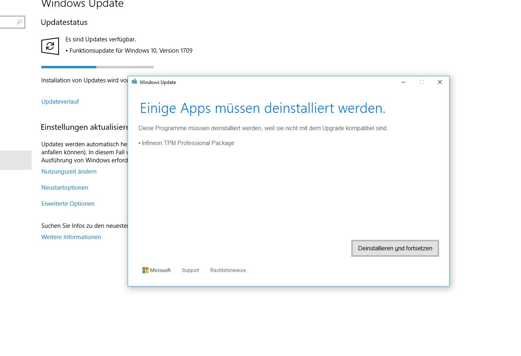Click the settings search input field
Screen dimensions: 521x356
tap(12, 23)
